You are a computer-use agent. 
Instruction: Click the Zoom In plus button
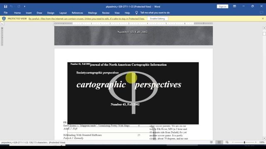click(256, 142)
